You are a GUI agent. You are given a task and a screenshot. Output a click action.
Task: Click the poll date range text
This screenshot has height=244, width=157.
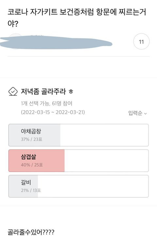coord(53,112)
